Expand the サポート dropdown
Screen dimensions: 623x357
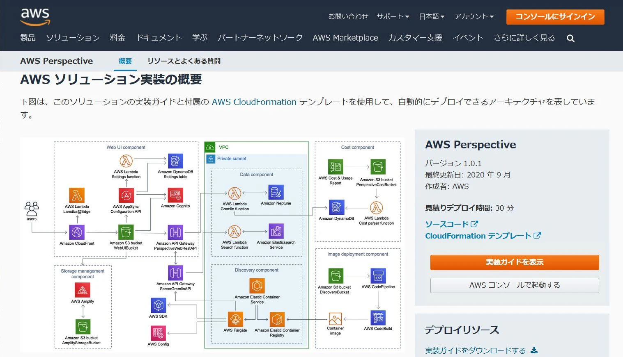[393, 16]
